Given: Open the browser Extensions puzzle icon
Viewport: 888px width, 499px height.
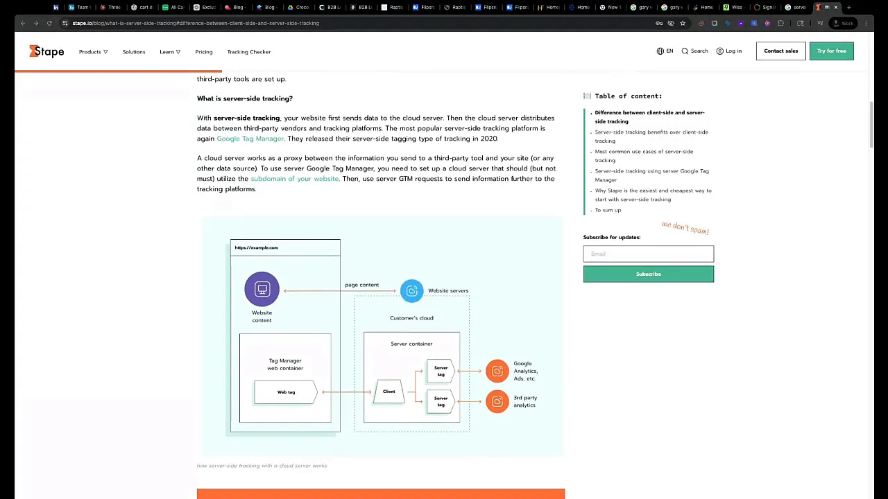Looking at the screenshot, I should point(781,23).
